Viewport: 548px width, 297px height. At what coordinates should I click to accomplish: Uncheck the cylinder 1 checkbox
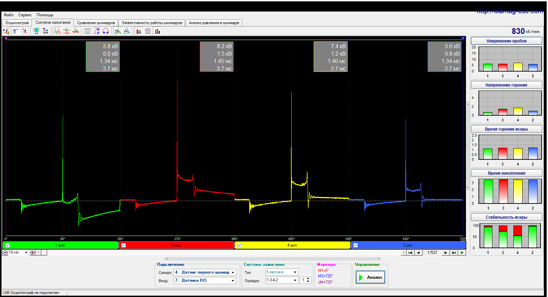(8, 245)
